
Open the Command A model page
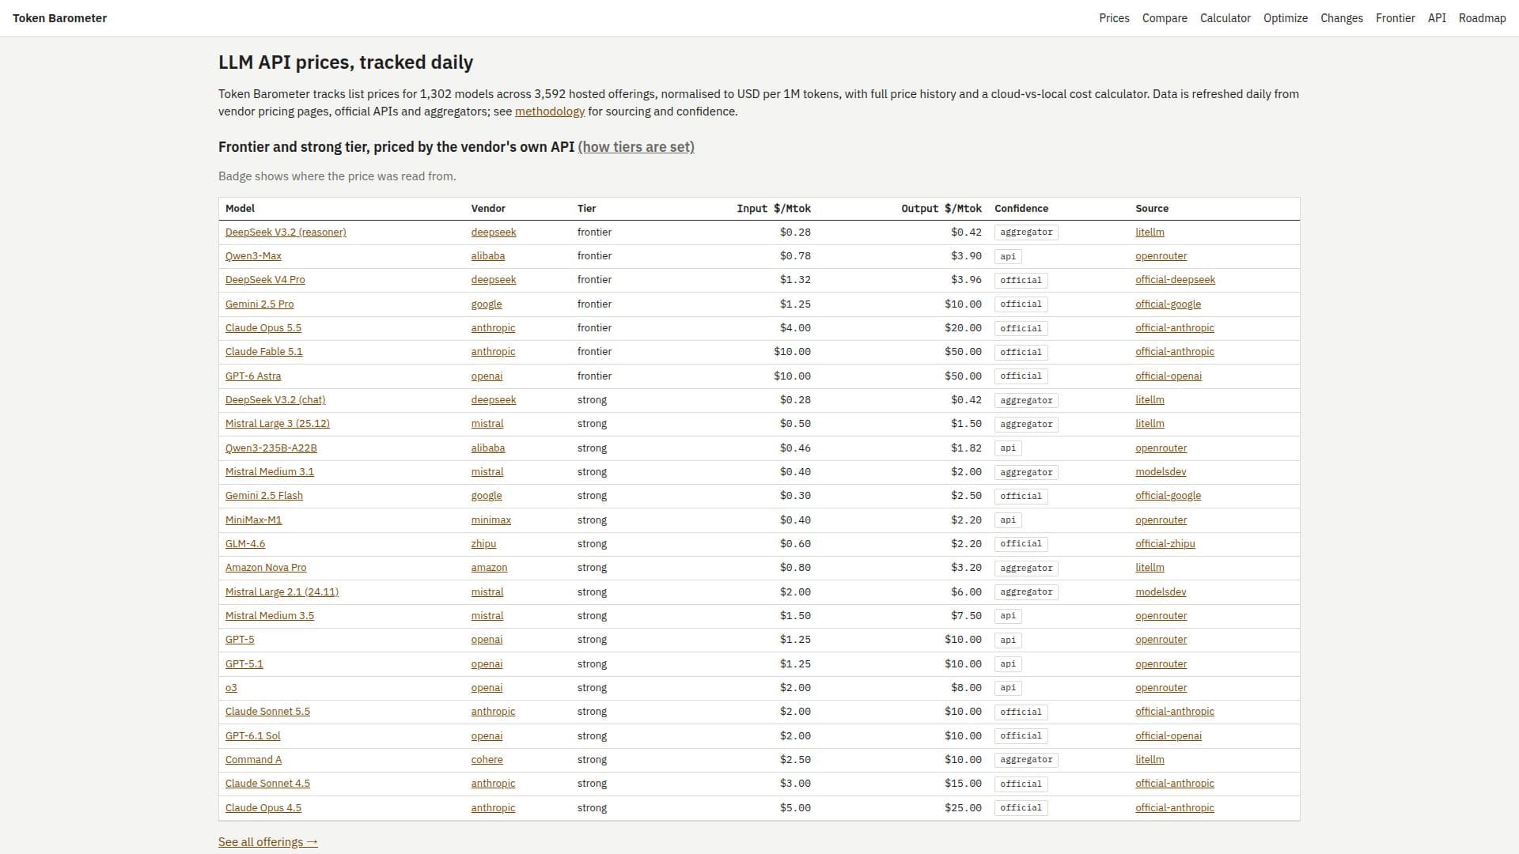pos(253,760)
